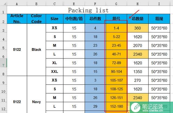
Task: Select row 7 header
Action: tap(3, 63)
